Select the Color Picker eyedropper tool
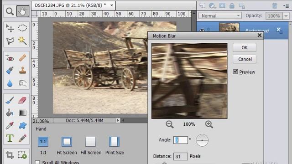Viewport: 292px width, 164px height. click(10, 126)
